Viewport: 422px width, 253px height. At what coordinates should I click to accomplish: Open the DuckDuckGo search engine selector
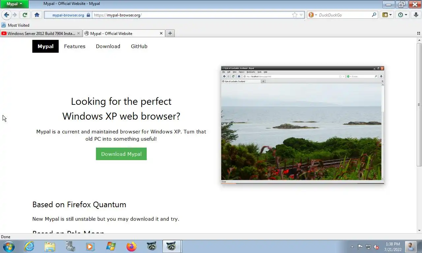point(312,15)
